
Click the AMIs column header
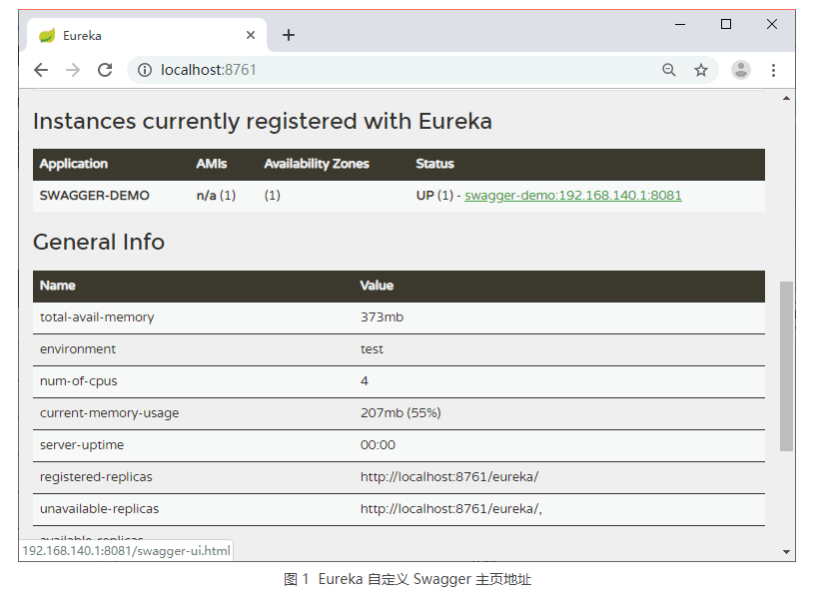tap(212, 164)
